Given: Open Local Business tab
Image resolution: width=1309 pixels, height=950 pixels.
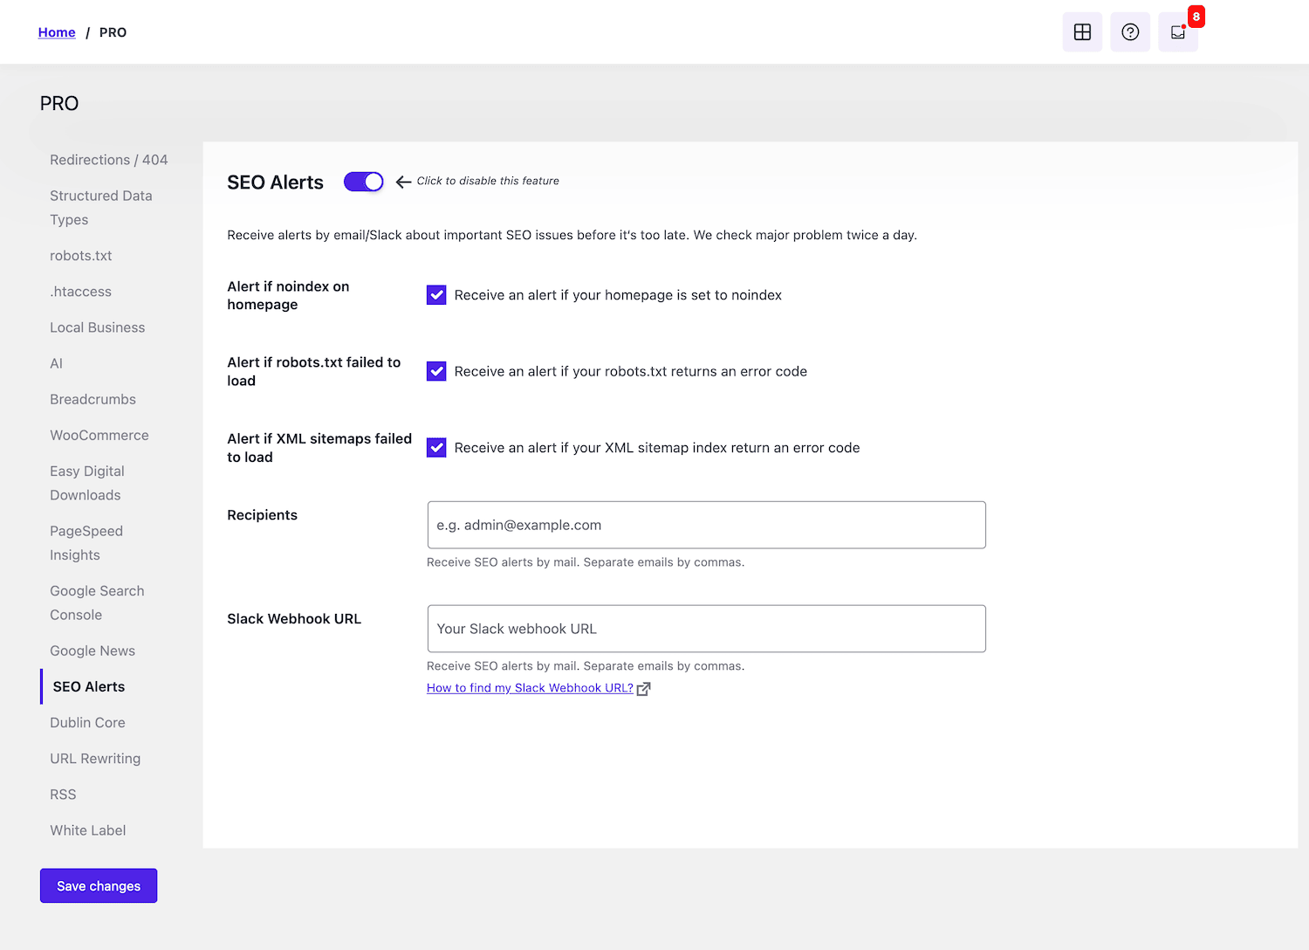Looking at the screenshot, I should [x=98, y=327].
